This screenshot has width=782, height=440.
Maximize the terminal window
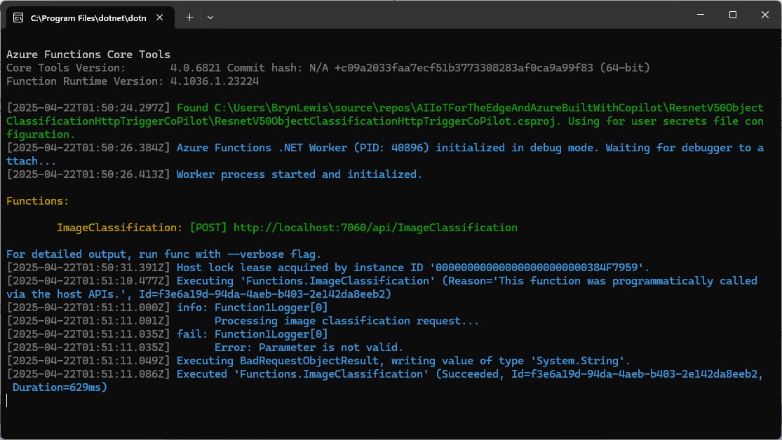coord(732,15)
